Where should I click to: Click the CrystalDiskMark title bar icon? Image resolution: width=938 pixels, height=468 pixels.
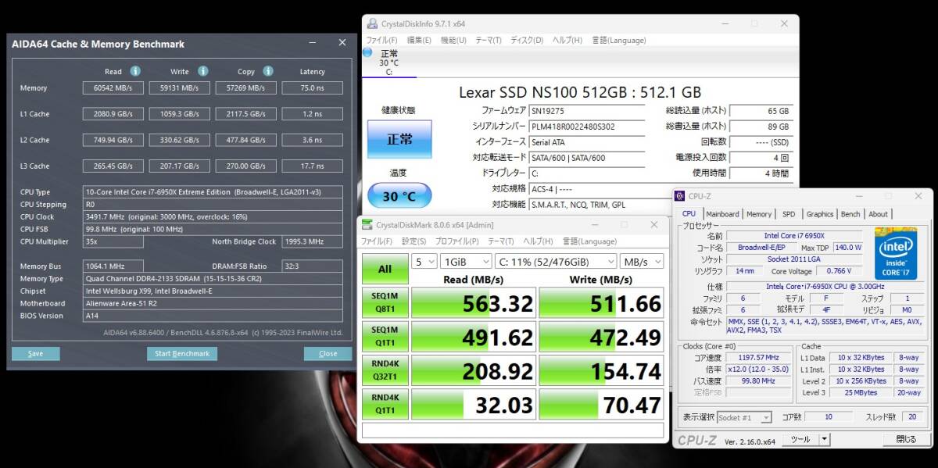(368, 225)
